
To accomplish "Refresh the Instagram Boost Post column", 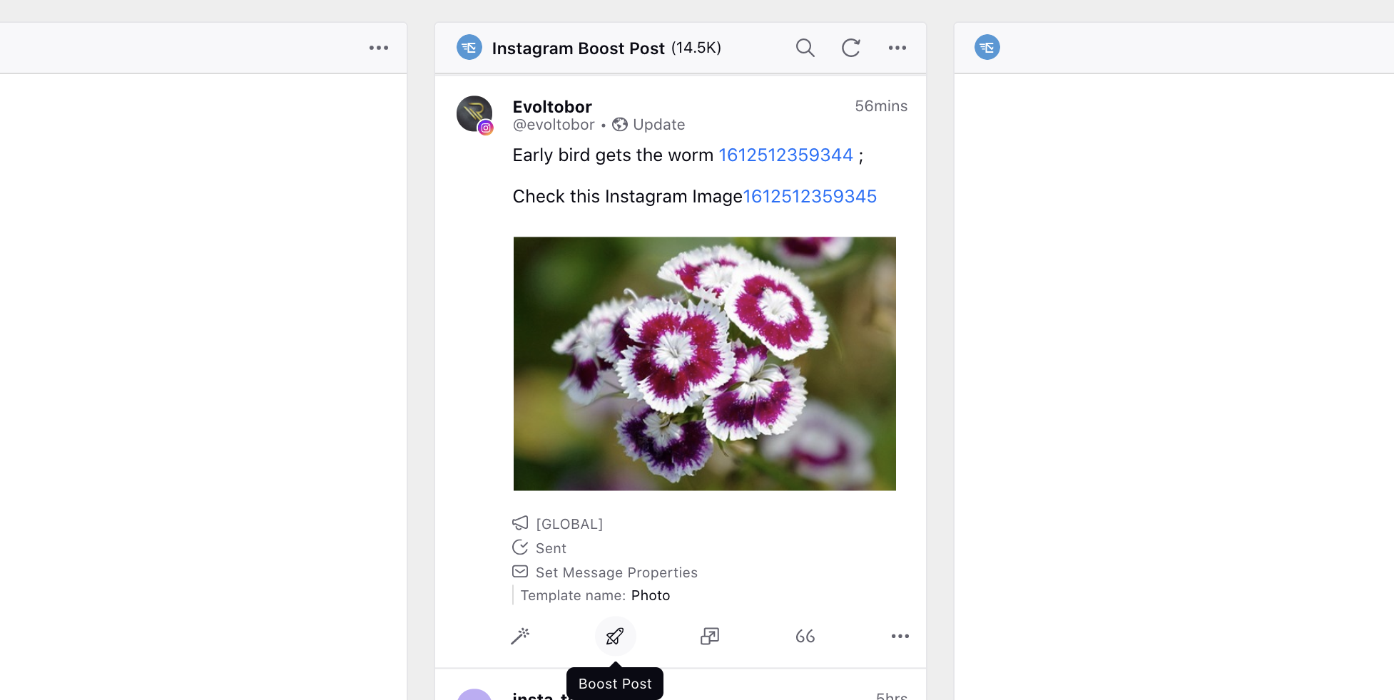I will point(850,48).
